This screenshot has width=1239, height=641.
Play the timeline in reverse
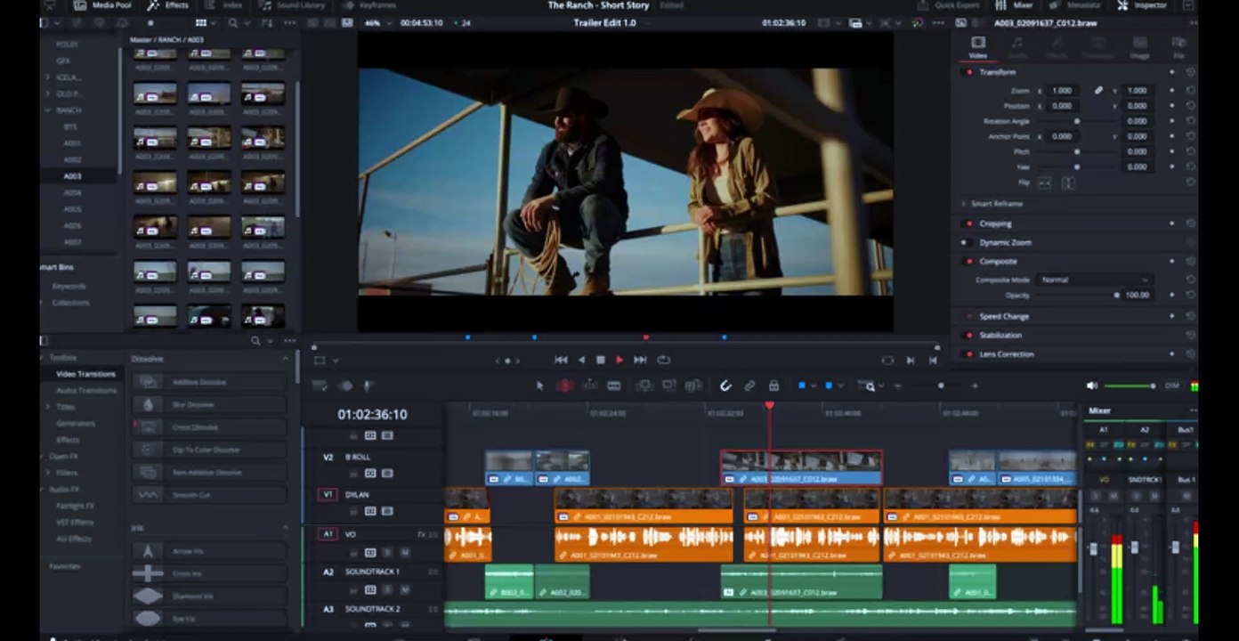pos(582,360)
